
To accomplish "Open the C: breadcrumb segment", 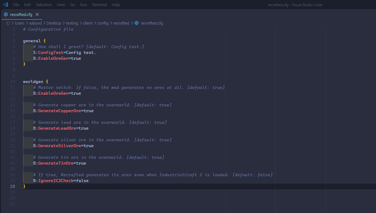I will click(x=8, y=23).
